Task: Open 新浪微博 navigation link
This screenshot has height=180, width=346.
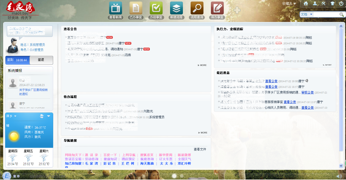Action: pyautogui.click(x=184, y=155)
